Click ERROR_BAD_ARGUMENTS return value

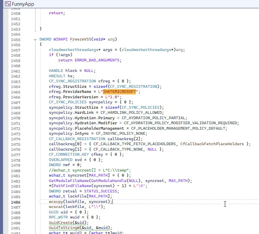97,60
